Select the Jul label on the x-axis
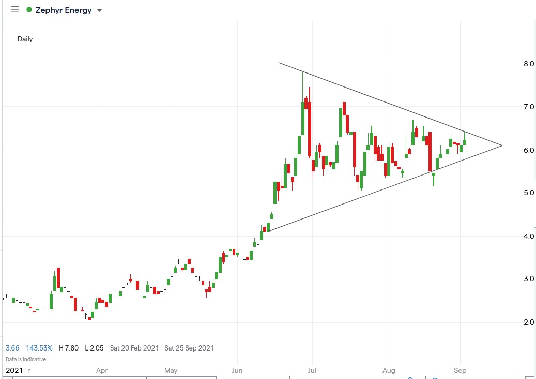This screenshot has width=536, height=379. pyautogui.click(x=312, y=370)
